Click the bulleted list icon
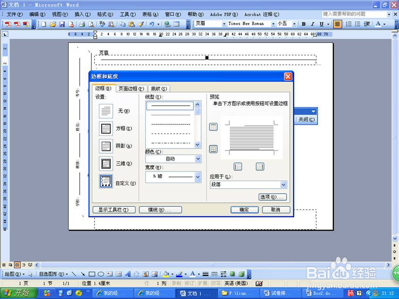Screen dimensions: 399x299 358,24
